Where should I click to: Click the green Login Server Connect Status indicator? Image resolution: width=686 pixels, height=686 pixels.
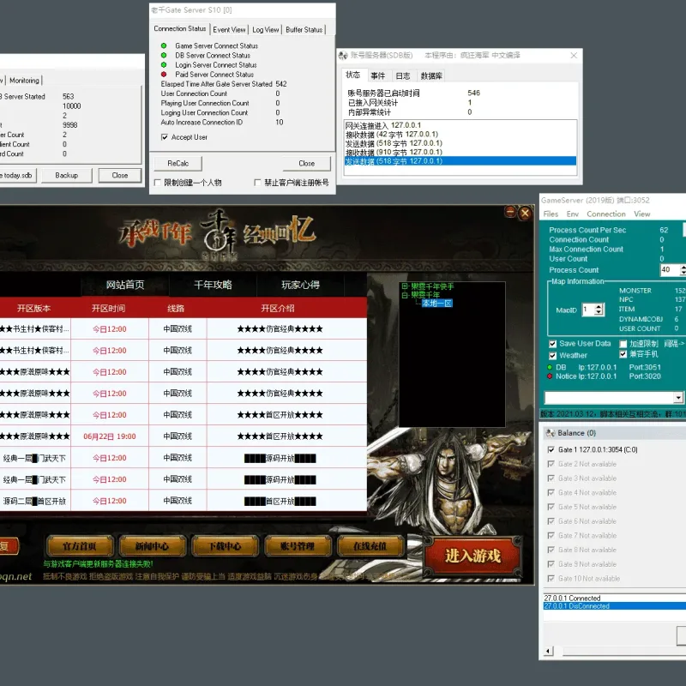(164, 65)
